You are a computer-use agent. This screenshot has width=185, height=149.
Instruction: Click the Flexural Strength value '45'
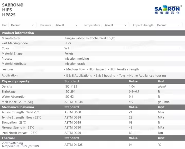pyautogui.click(x=131, y=127)
